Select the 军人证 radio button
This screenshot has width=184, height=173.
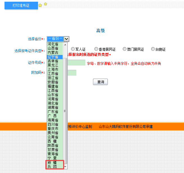click(73, 49)
